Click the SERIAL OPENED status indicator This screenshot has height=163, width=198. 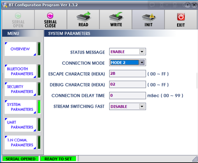click(20, 159)
